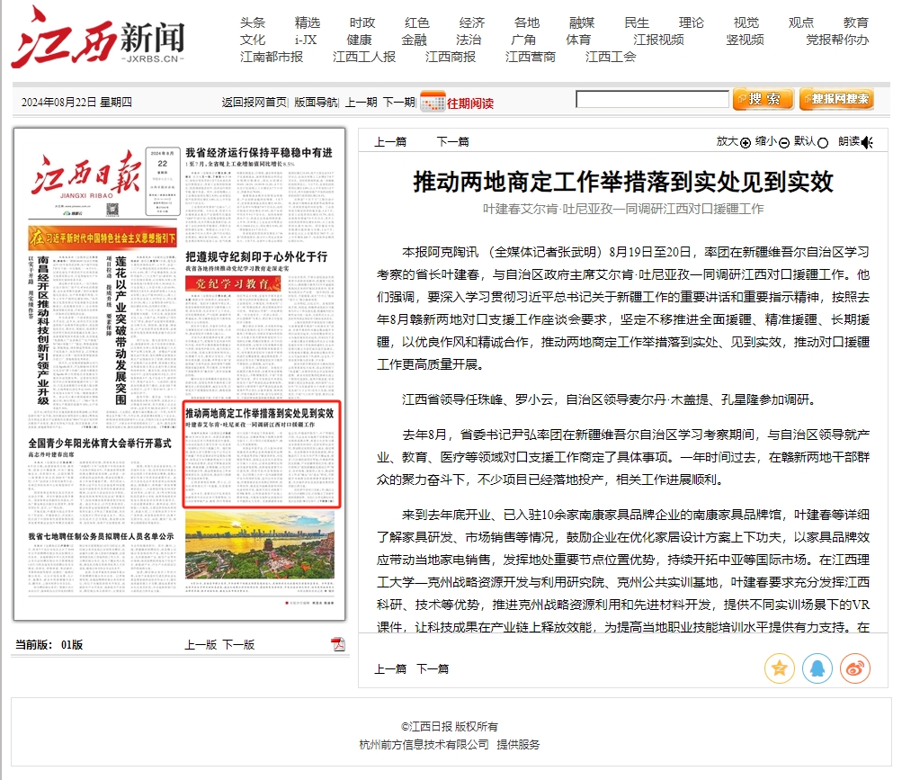Toggle the 朗读 read-aloud speaker icon
The image size is (902, 780).
867,142
